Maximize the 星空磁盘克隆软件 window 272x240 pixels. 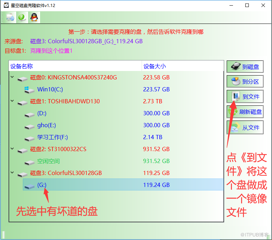(247, 5)
